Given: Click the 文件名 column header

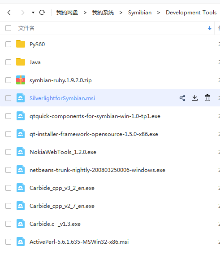Looking at the screenshot, I should [26, 28].
